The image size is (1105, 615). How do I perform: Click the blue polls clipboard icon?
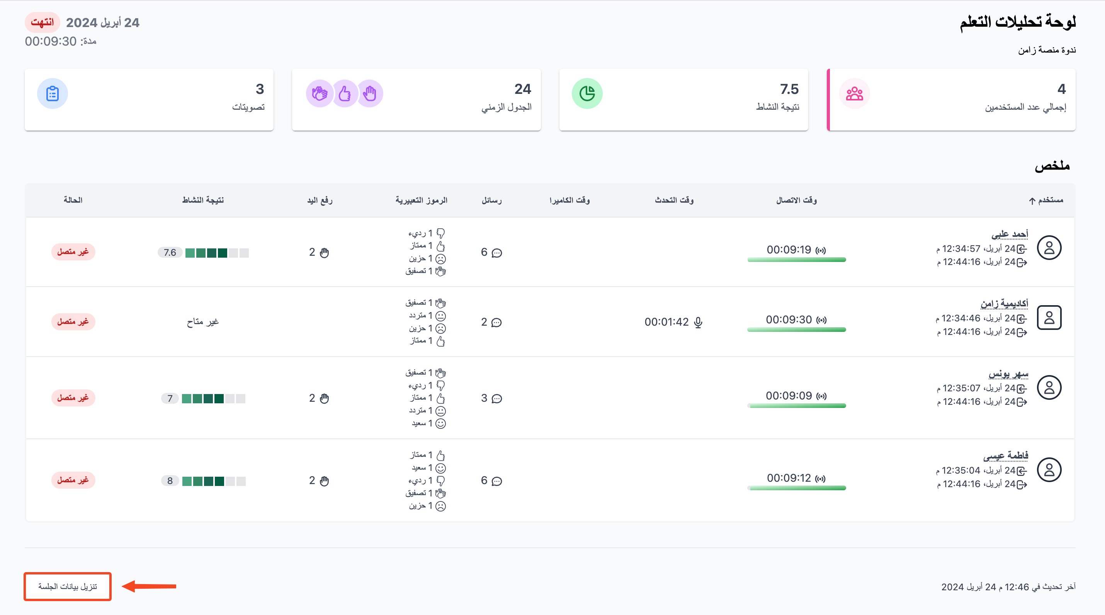point(52,93)
